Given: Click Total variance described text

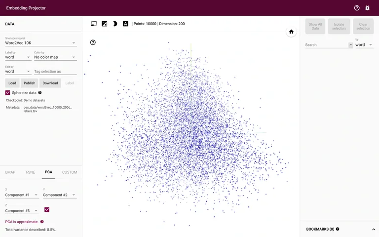Looking at the screenshot, I should [31, 230].
